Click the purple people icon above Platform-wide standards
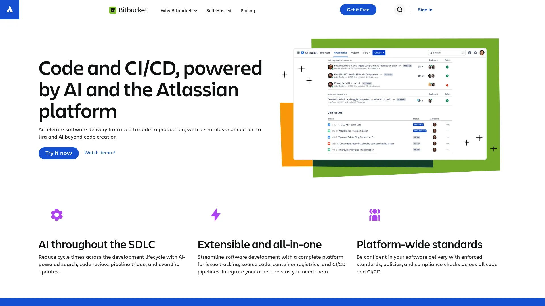Image resolution: width=545 pixels, height=306 pixels. pos(375,215)
